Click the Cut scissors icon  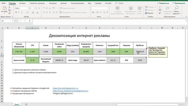point(9,7)
